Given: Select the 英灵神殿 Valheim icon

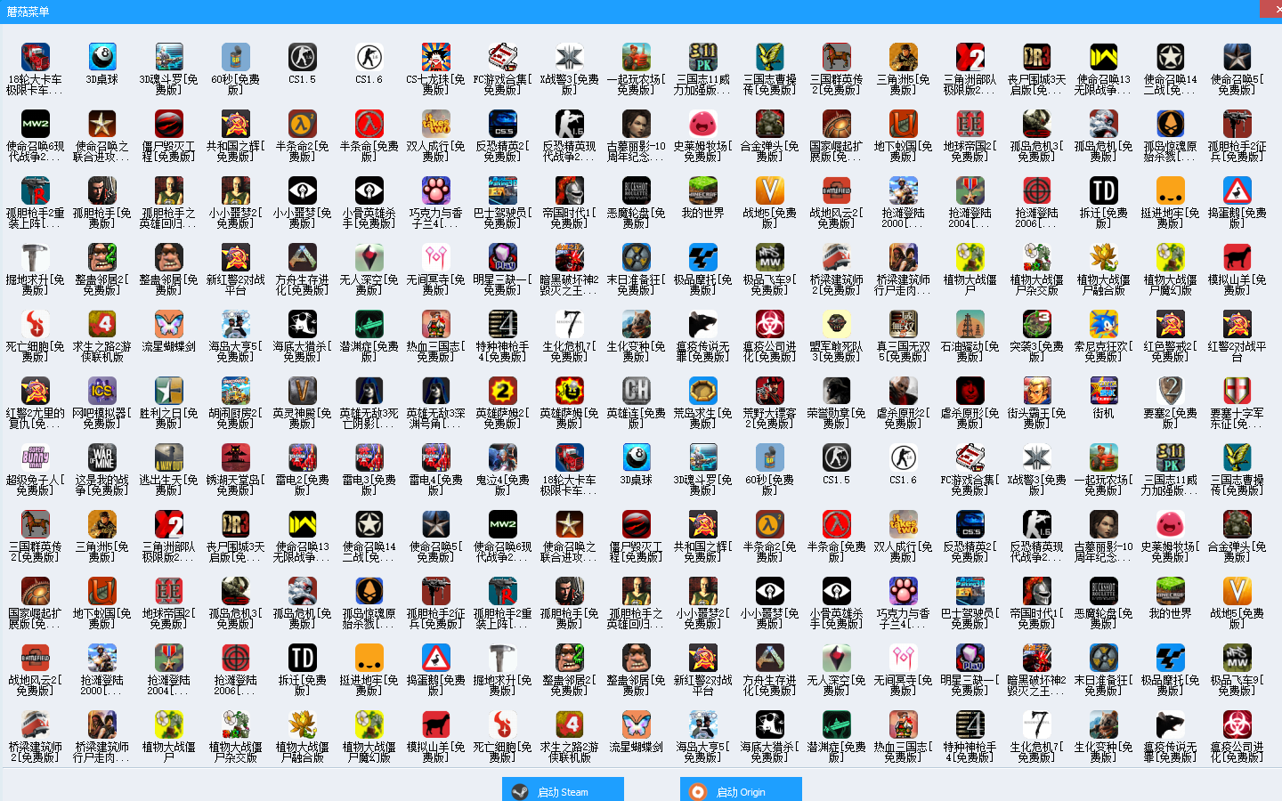Looking at the screenshot, I should click(302, 392).
